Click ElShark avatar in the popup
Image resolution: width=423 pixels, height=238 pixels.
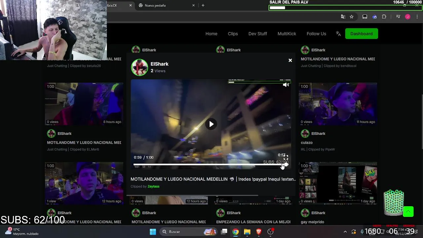click(x=139, y=67)
